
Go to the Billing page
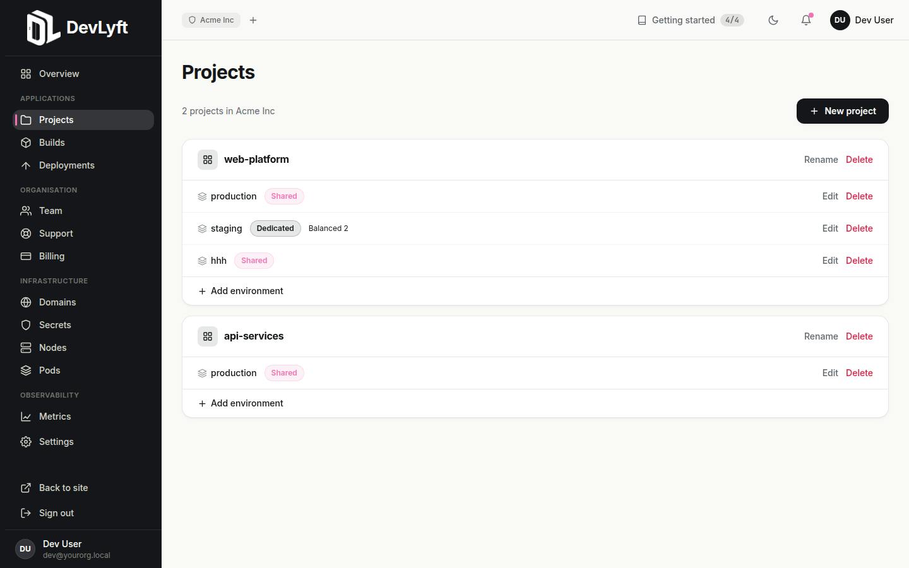tap(83, 256)
